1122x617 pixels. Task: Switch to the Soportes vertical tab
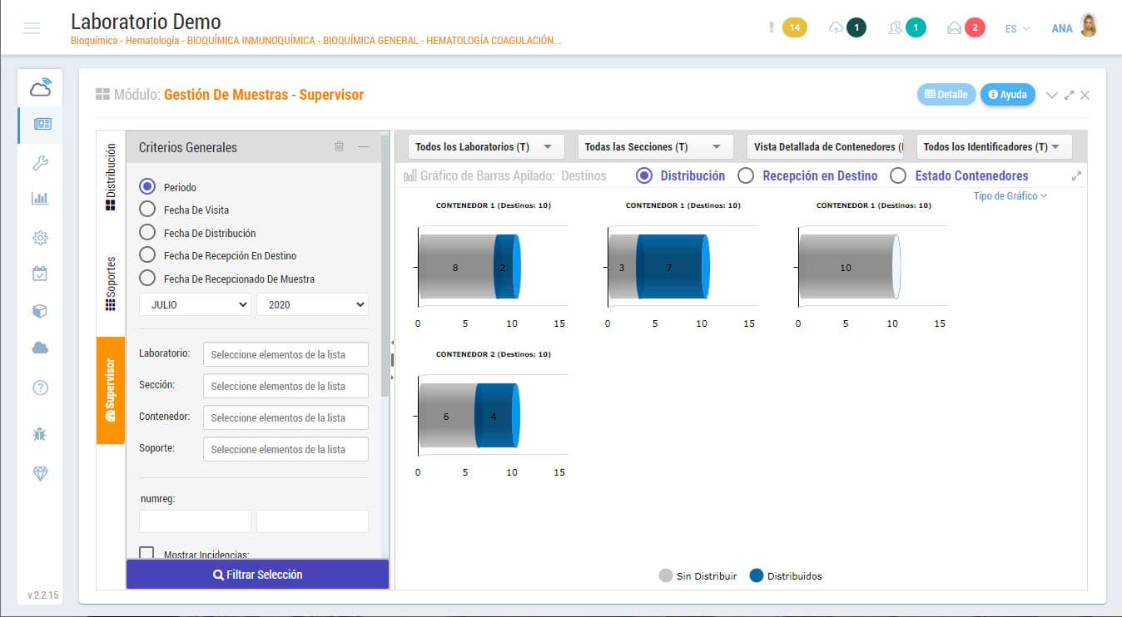coord(111,284)
